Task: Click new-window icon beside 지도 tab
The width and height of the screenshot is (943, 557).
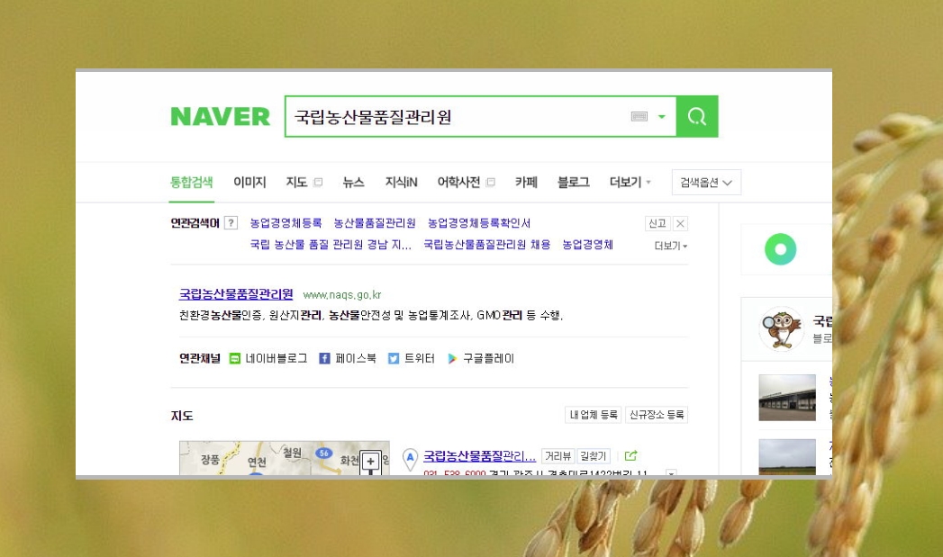Action: pos(318,182)
